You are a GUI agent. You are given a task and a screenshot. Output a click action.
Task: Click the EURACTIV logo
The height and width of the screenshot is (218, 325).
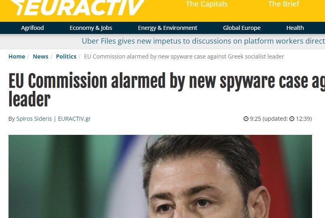pos(77,7)
